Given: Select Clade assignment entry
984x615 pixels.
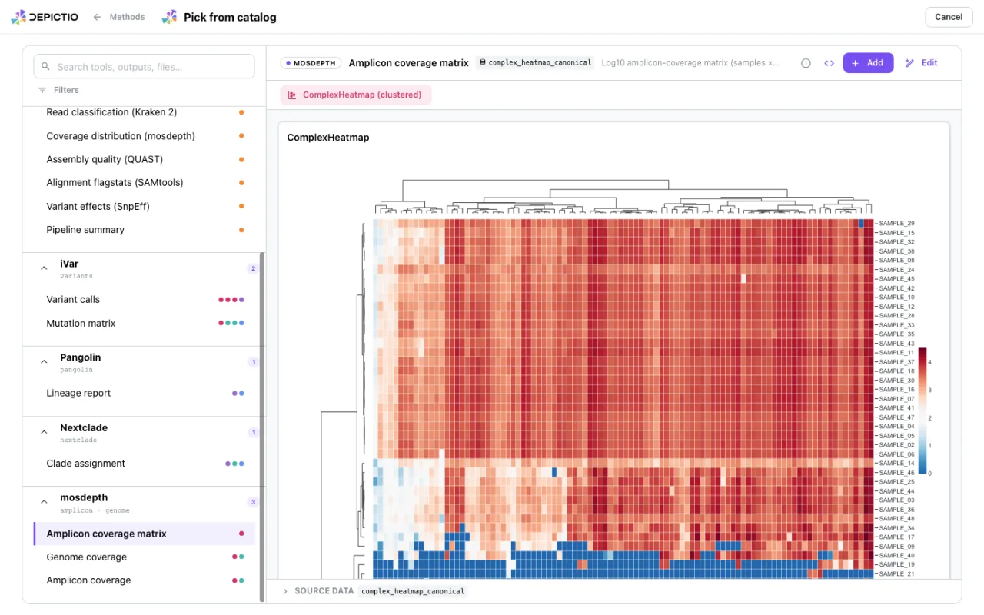Looking at the screenshot, I should [145, 464].
